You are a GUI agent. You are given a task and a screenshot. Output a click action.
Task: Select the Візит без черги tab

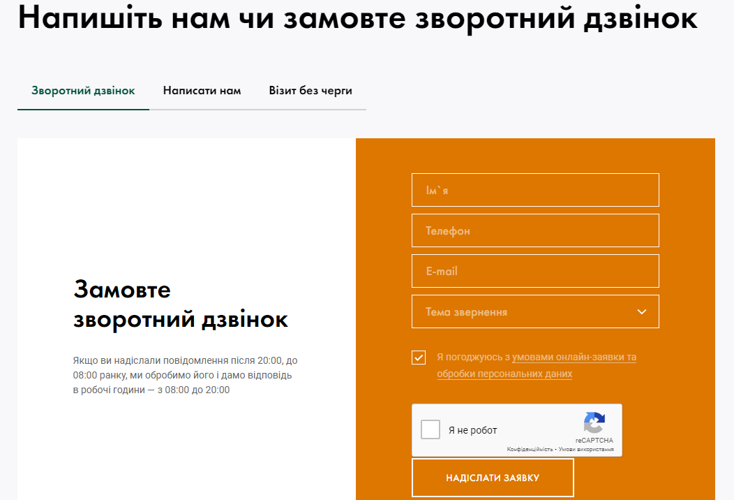coord(310,91)
